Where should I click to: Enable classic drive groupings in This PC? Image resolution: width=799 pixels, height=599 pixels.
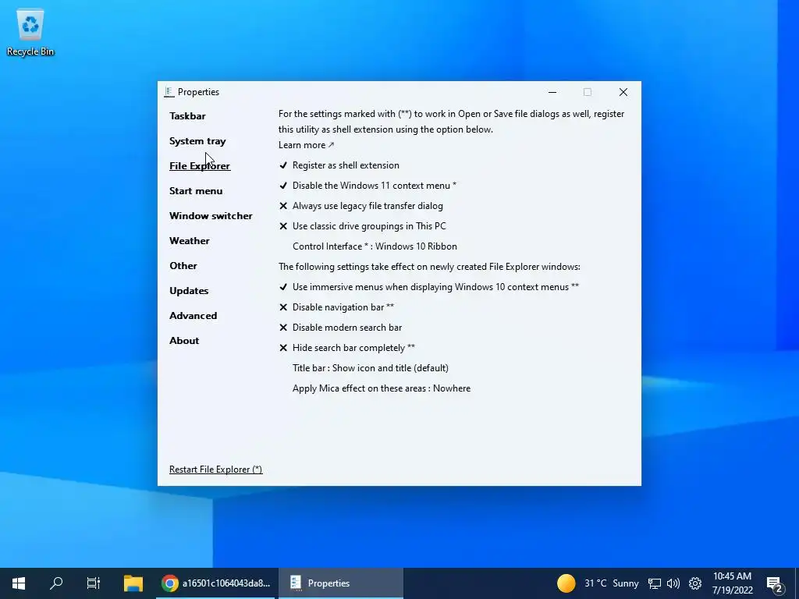click(x=362, y=226)
